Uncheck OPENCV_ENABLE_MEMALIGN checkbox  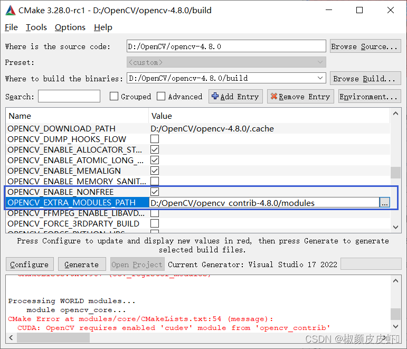pyautogui.click(x=155, y=171)
